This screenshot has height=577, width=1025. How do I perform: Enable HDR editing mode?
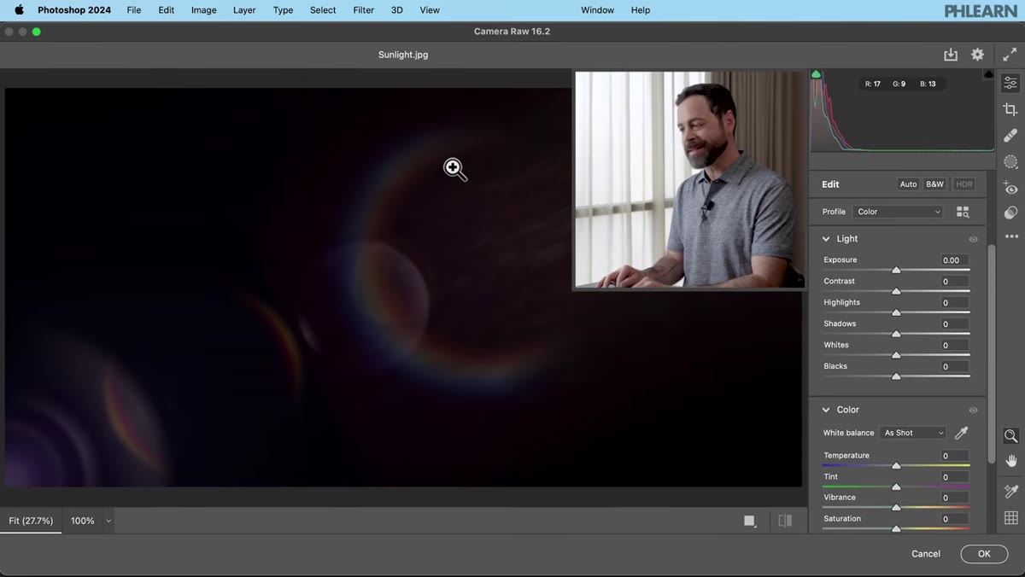point(963,184)
